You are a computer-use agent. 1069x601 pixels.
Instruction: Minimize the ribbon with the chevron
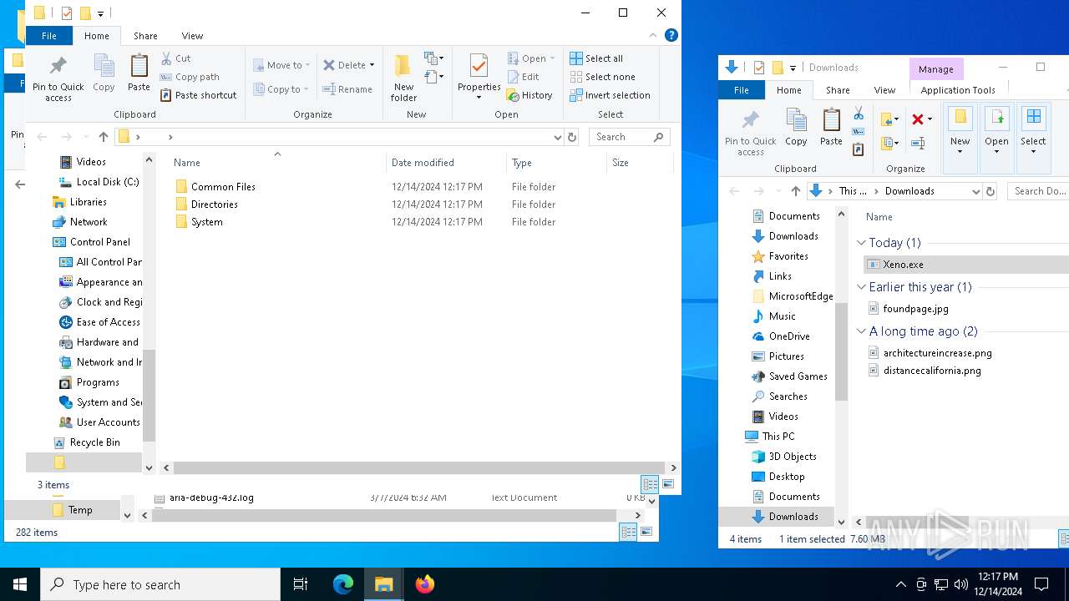pos(653,36)
